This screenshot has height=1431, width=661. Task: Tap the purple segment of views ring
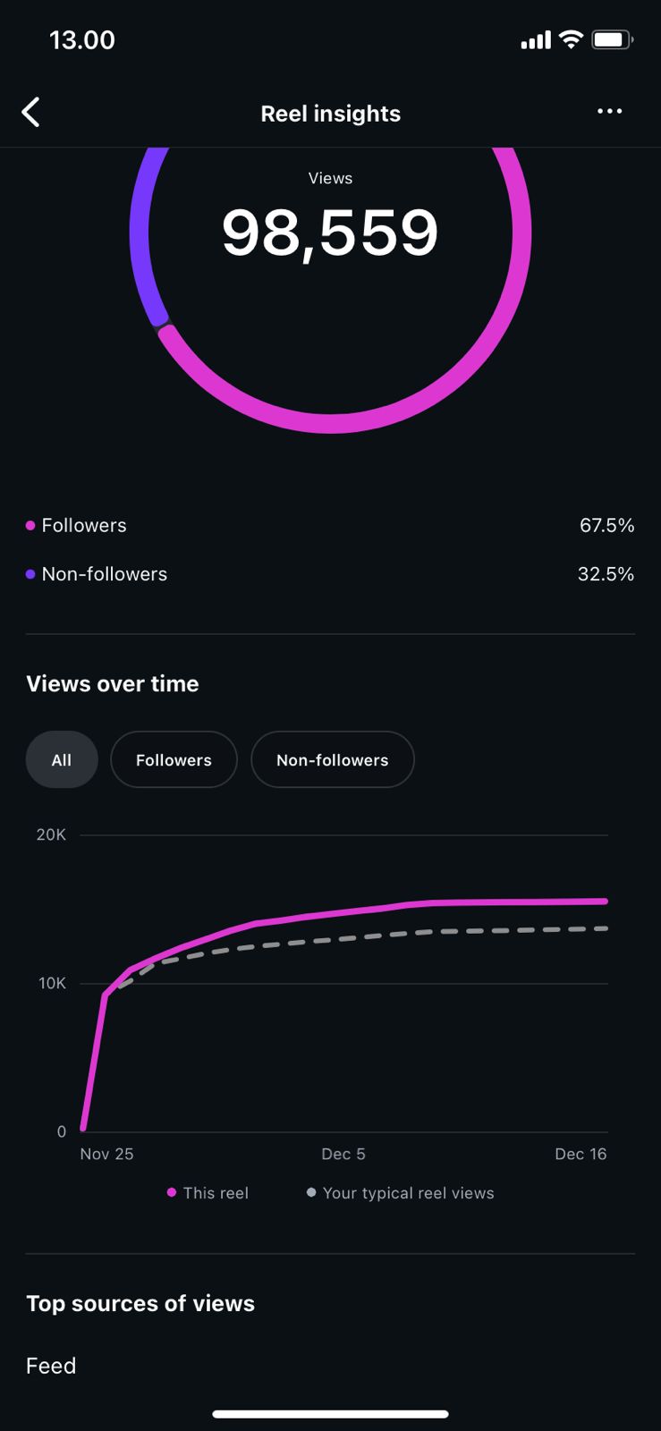click(x=141, y=233)
